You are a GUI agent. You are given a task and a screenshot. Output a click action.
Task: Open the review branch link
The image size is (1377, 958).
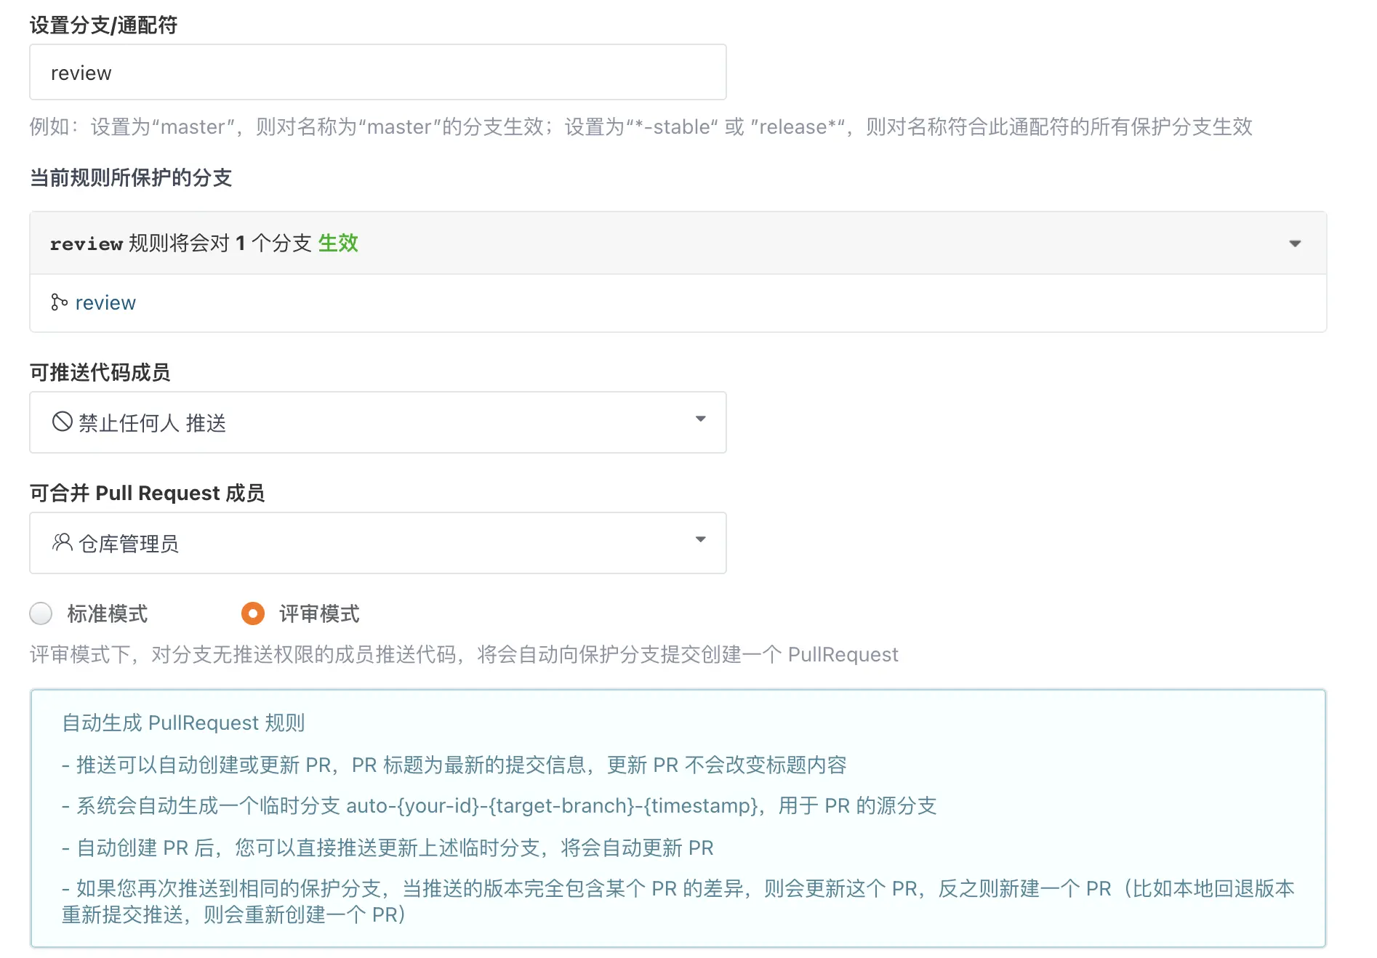105,302
